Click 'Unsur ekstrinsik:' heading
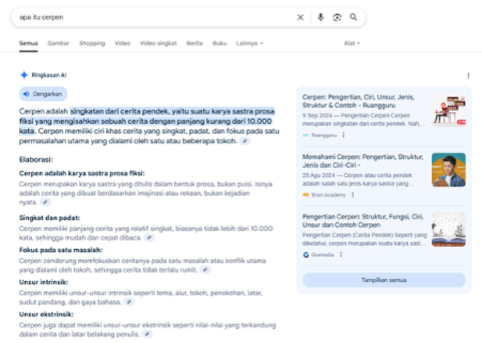The image size is (482, 343). coord(46,314)
